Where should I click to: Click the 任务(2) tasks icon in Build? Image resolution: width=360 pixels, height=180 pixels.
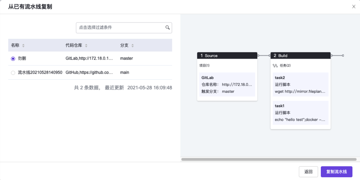coord(275,65)
